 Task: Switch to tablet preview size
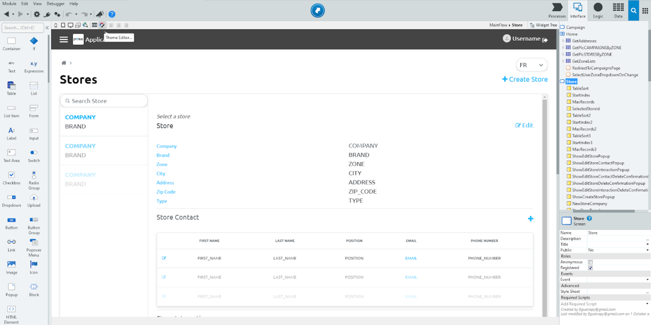pos(62,25)
